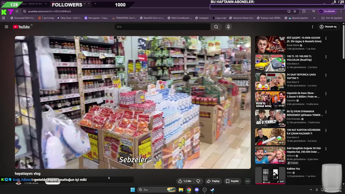
Task: Open 100 TL VS 100.000 TL YOLCULUK thumbnail
Action: click(270, 63)
